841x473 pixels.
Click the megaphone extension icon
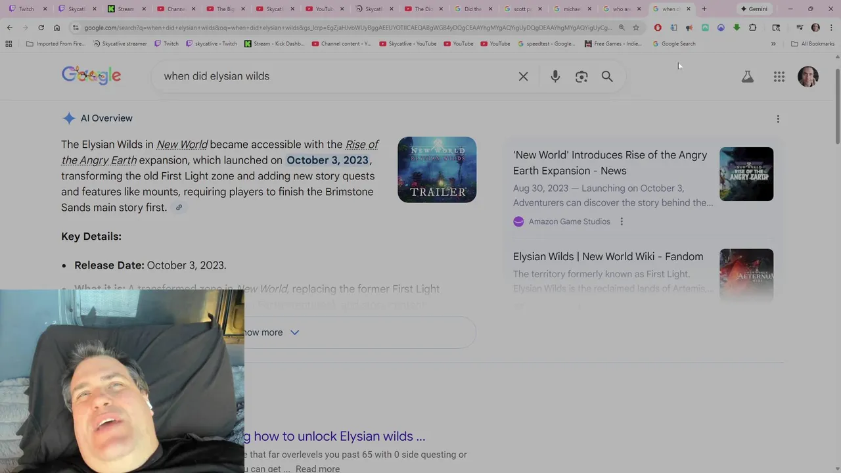[x=689, y=28]
